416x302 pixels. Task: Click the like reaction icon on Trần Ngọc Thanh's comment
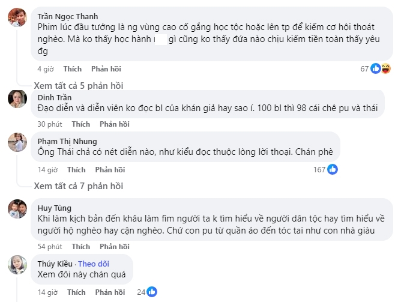[376, 68]
